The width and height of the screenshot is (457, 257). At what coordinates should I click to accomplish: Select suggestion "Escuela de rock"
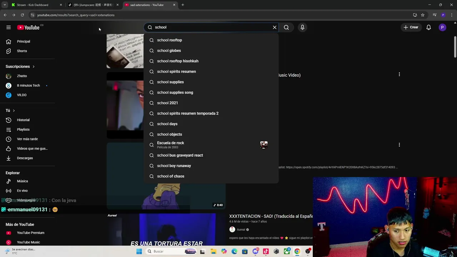pos(211,145)
